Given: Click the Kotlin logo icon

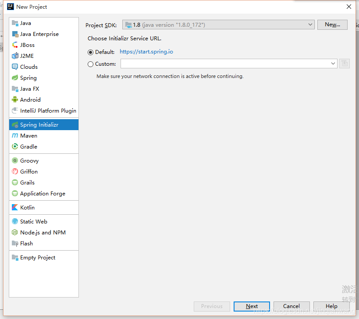Looking at the screenshot, I should 15,207.
